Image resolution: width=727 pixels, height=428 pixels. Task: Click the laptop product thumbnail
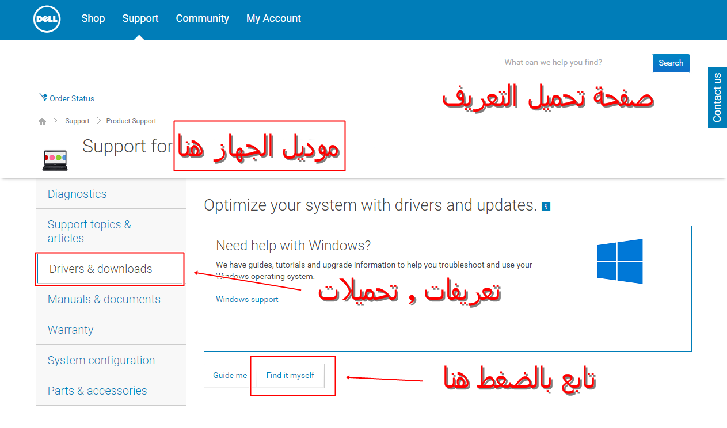pos(55,160)
